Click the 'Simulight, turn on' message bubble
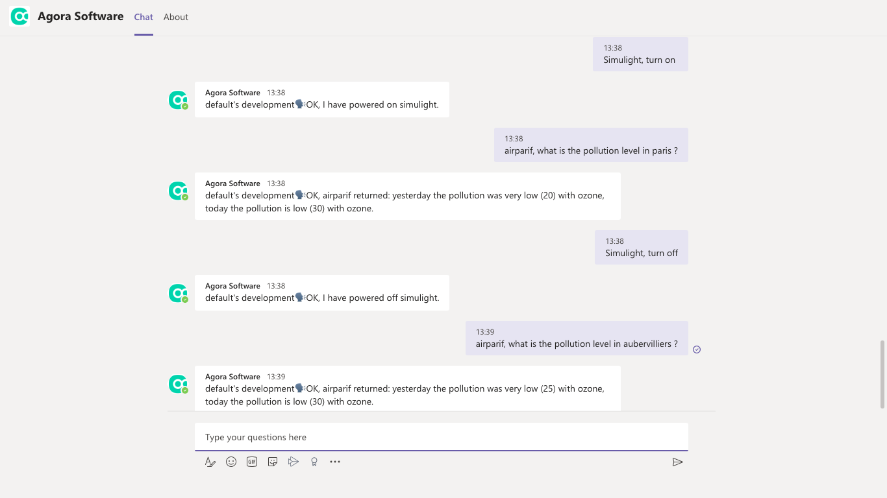 pos(640,54)
